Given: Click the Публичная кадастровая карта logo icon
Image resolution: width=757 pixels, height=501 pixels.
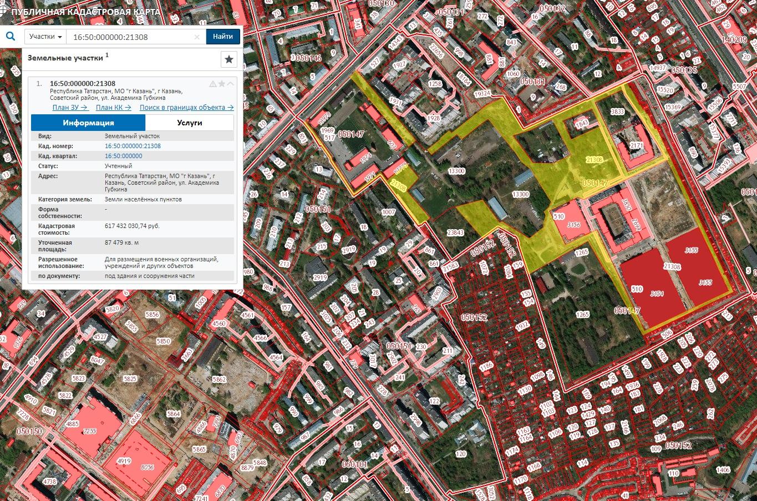Looking at the screenshot, I should pyautogui.click(x=5, y=11).
